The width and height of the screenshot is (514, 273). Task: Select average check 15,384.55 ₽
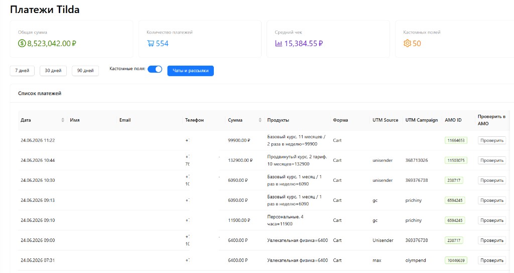pyautogui.click(x=303, y=44)
